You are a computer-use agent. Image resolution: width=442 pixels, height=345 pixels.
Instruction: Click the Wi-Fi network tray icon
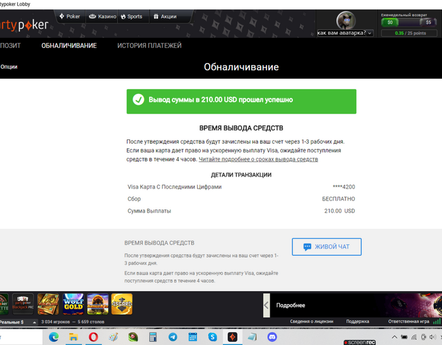[414, 337]
